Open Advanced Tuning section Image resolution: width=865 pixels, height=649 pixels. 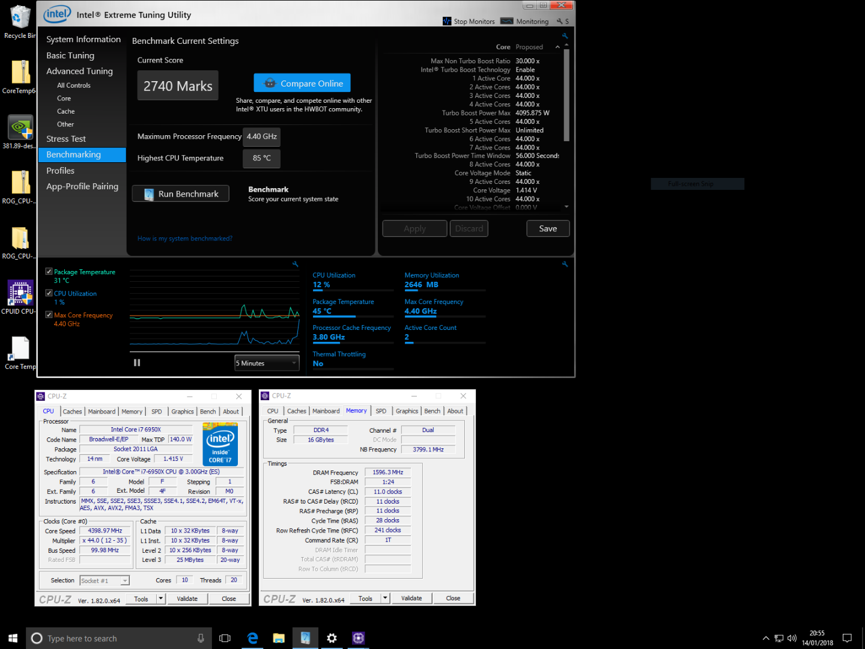(79, 71)
